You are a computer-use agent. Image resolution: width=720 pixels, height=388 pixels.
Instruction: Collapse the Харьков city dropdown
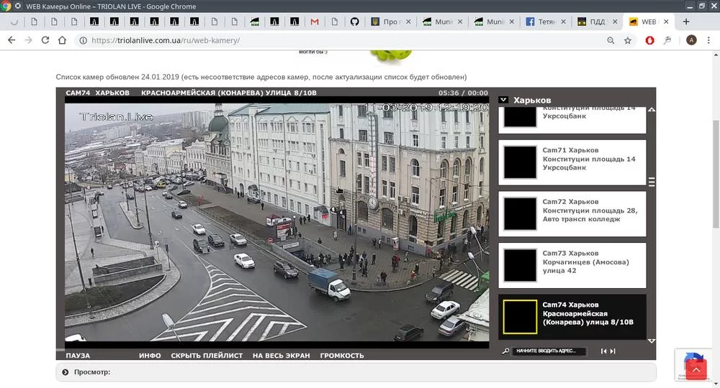point(504,100)
